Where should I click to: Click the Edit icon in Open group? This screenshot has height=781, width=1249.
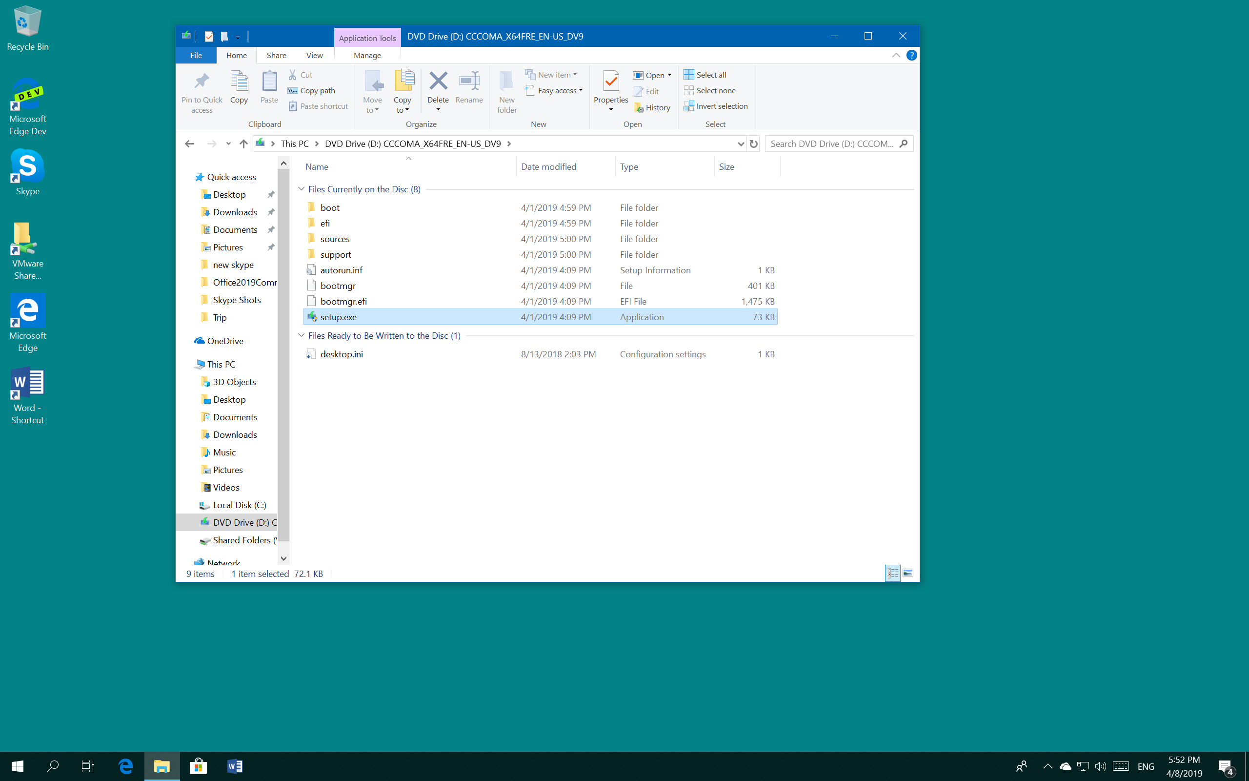pos(639,91)
